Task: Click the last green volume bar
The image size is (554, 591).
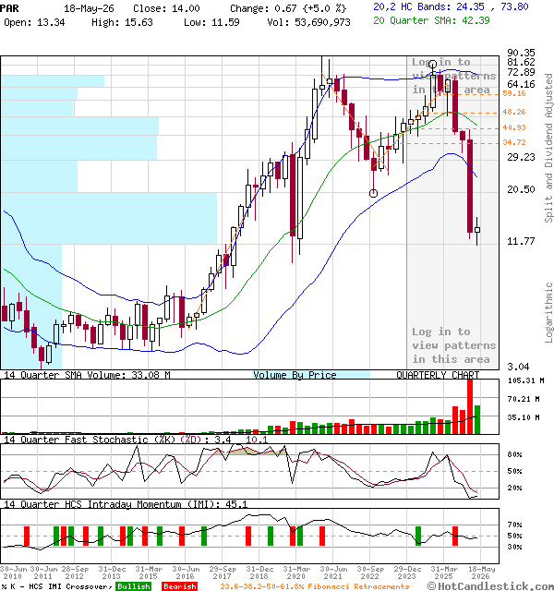Action: coord(477,419)
